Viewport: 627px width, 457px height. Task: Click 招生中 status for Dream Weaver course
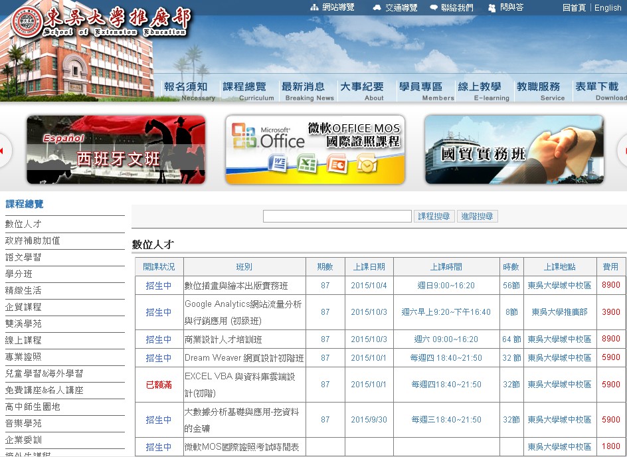coord(159,358)
